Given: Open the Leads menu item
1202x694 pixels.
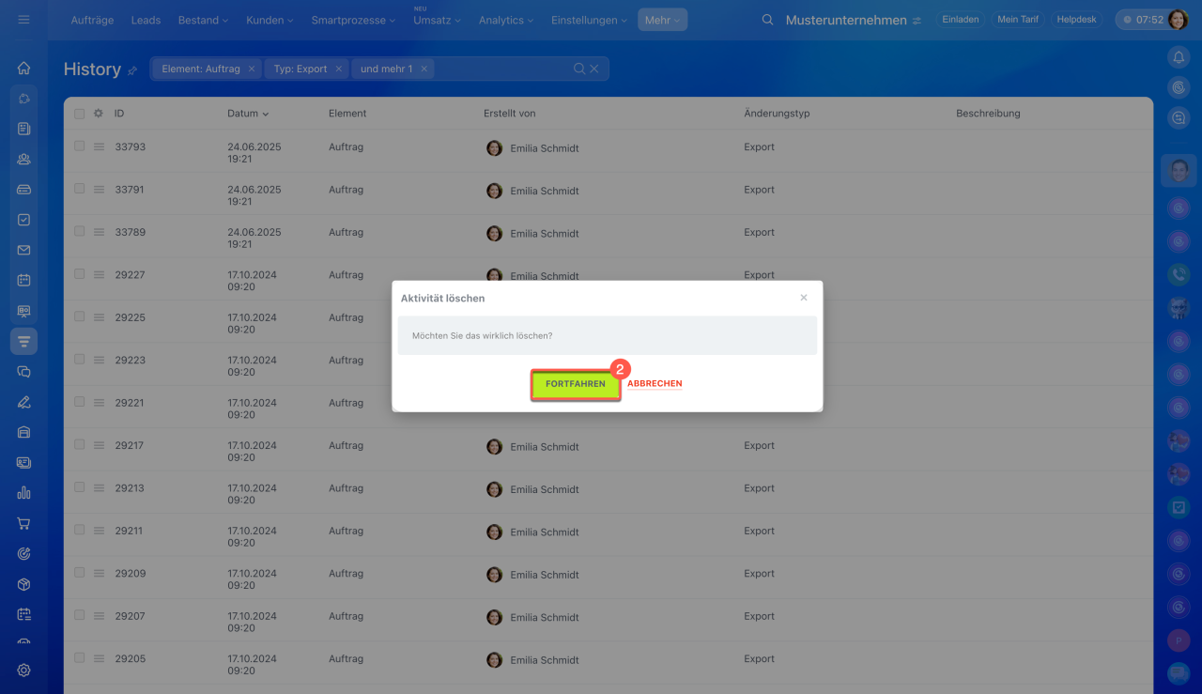Looking at the screenshot, I should (x=146, y=20).
